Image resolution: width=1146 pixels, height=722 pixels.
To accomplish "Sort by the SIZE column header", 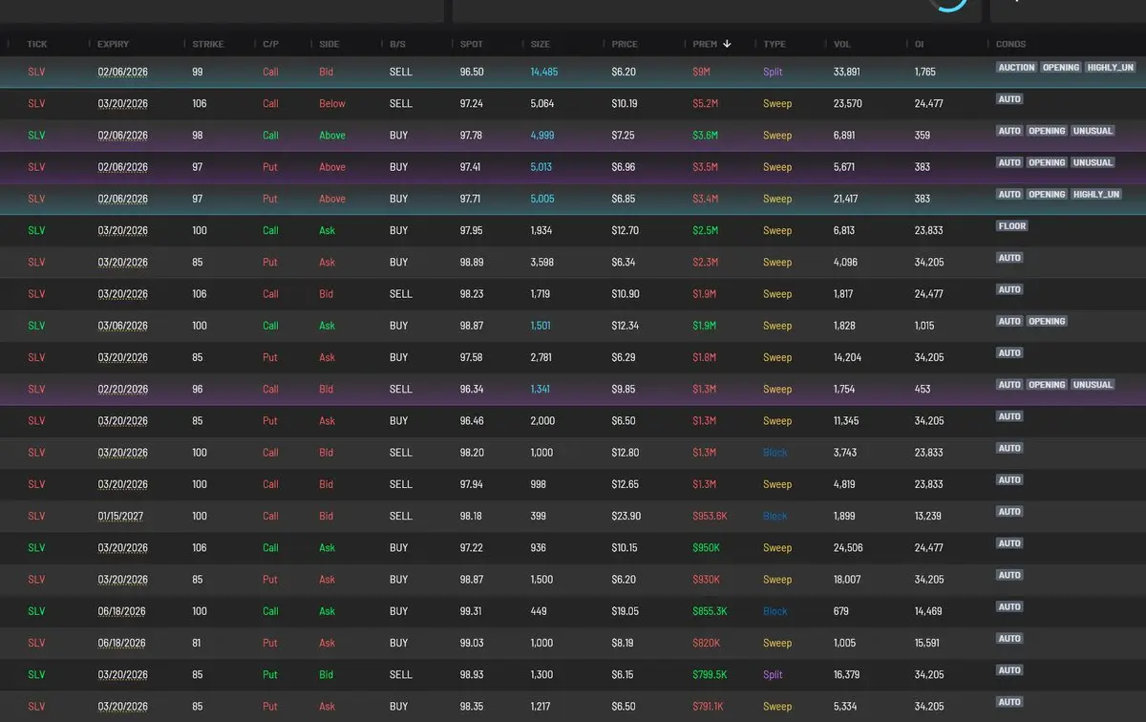I will (541, 44).
